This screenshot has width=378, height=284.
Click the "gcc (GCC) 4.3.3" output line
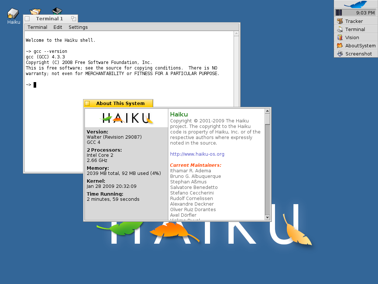coord(45,57)
